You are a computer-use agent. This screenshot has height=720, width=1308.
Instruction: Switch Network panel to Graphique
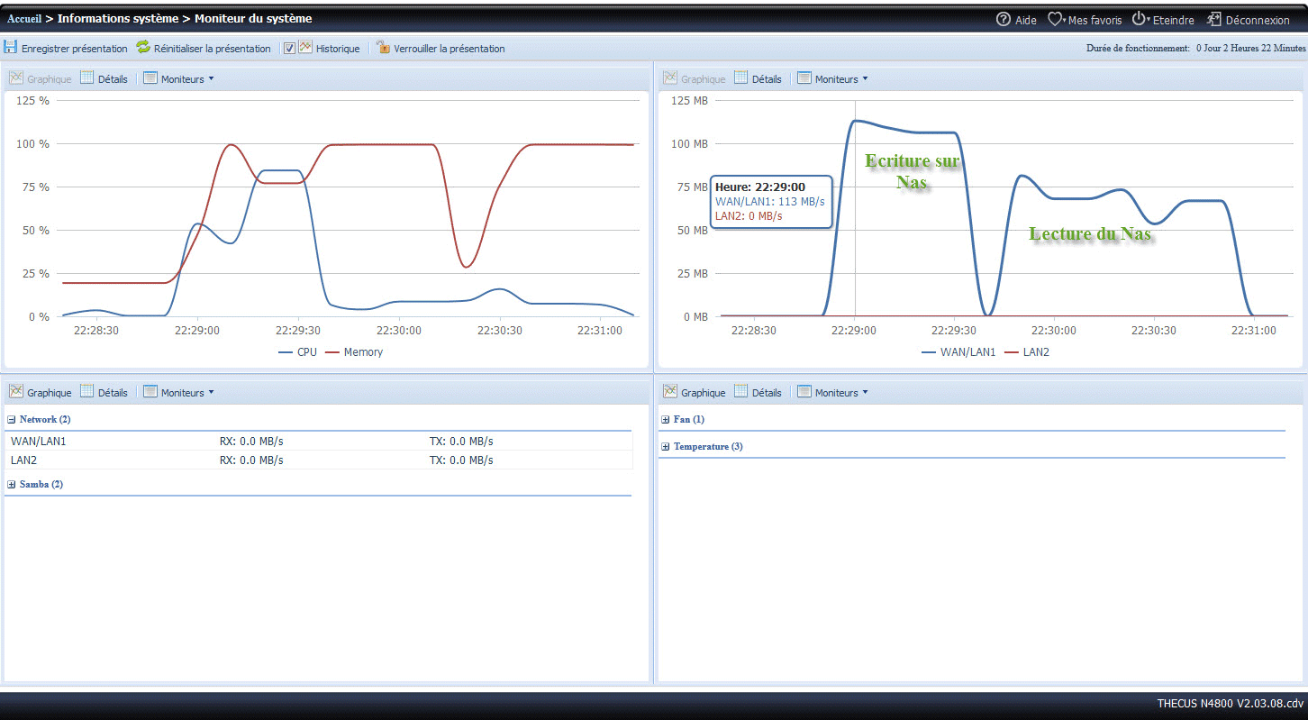[x=40, y=392]
